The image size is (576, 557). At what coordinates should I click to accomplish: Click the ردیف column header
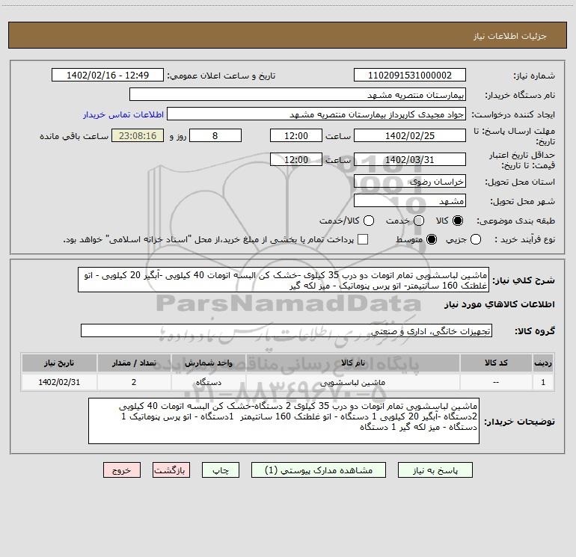click(x=543, y=363)
